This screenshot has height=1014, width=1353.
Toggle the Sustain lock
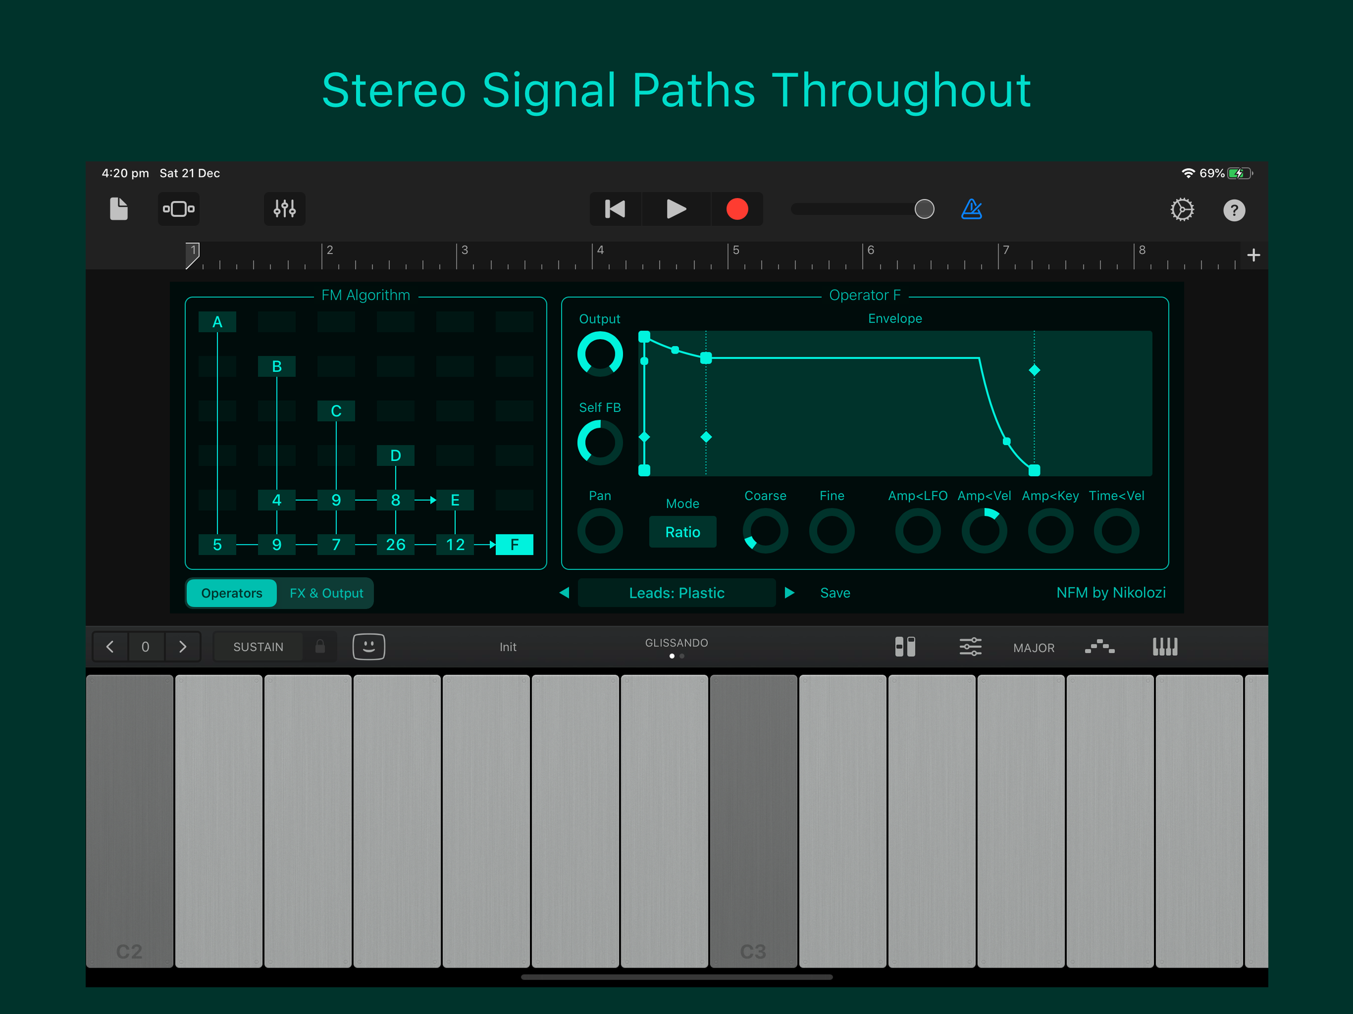320,647
